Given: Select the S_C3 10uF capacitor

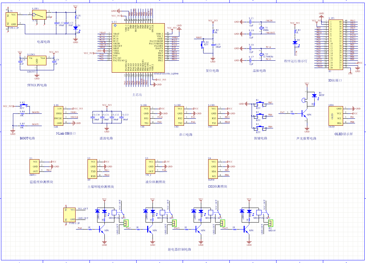Looking at the screenshot, I should click(x=66, y=23).
